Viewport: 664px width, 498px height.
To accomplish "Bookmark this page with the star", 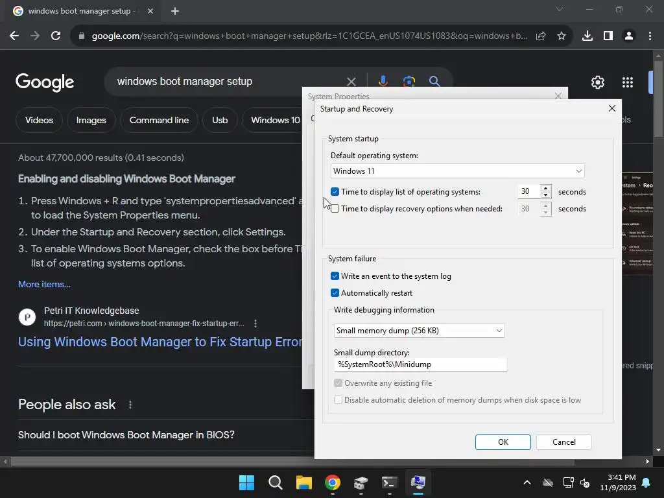I will click(x=562, y=36).
